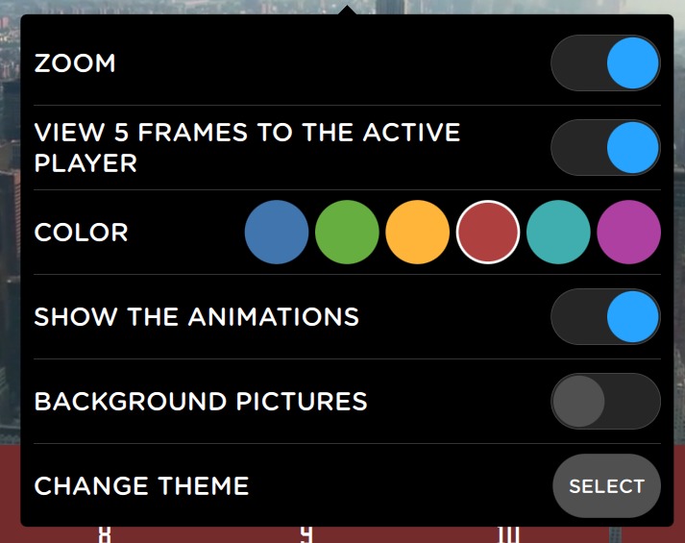Screen dimensions: 685x543
Task: Turn off Show the Animations switch
Action: 605,317
